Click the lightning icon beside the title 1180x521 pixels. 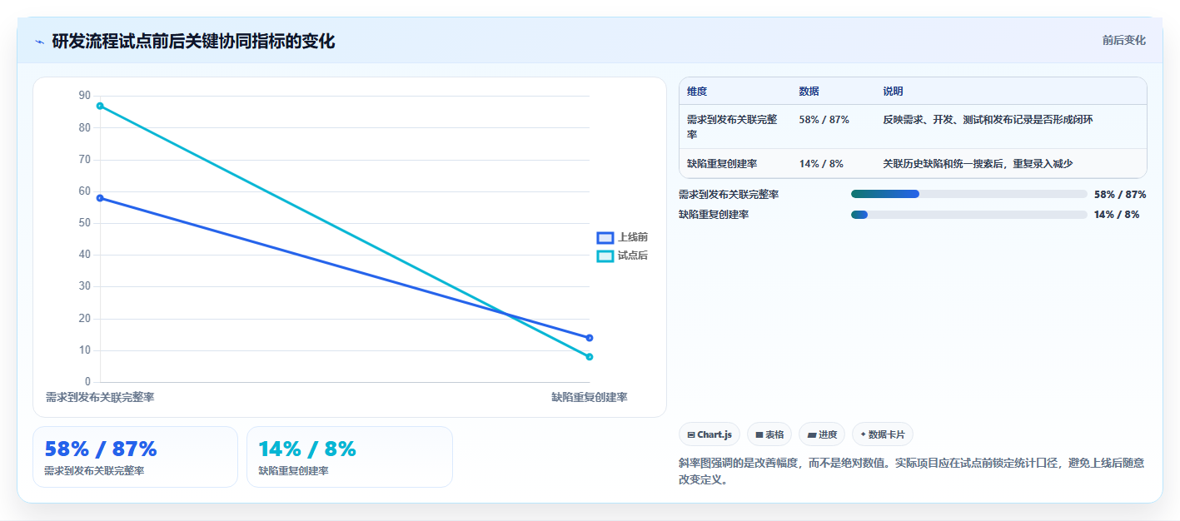[x=40, y=42]
